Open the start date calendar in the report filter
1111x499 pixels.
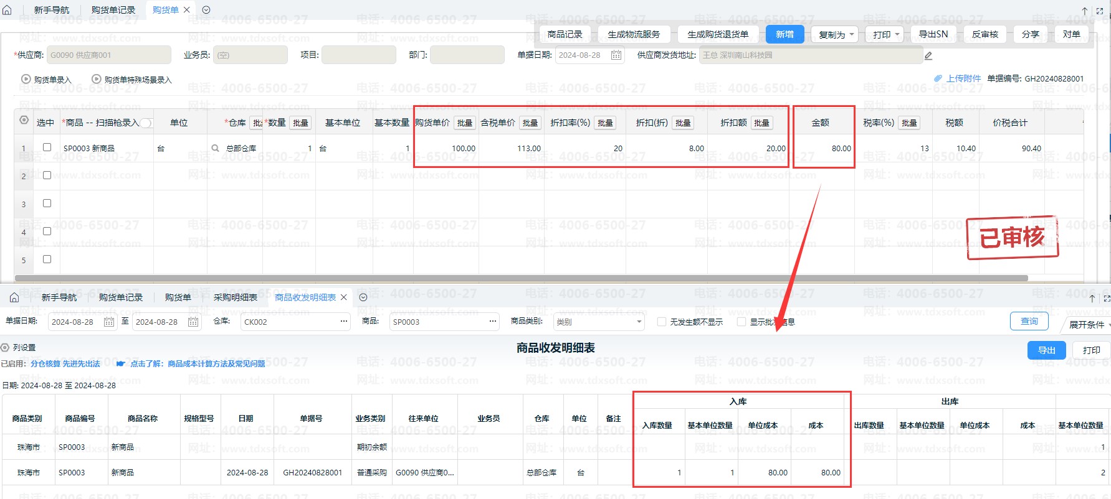(x=108, y=322)
